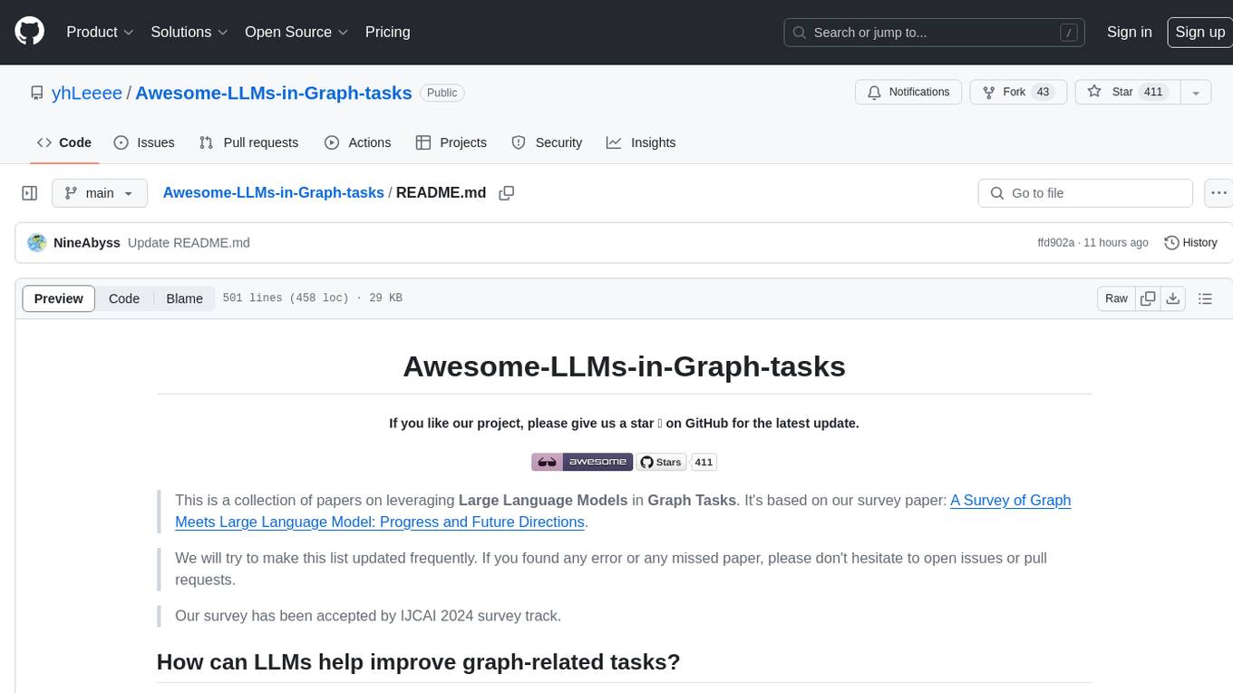Click Awesome-LLMs-in-Graph-tasks breadcrumb link
This screenshot has height=693, width=1233.
click(x=273, y=192)
